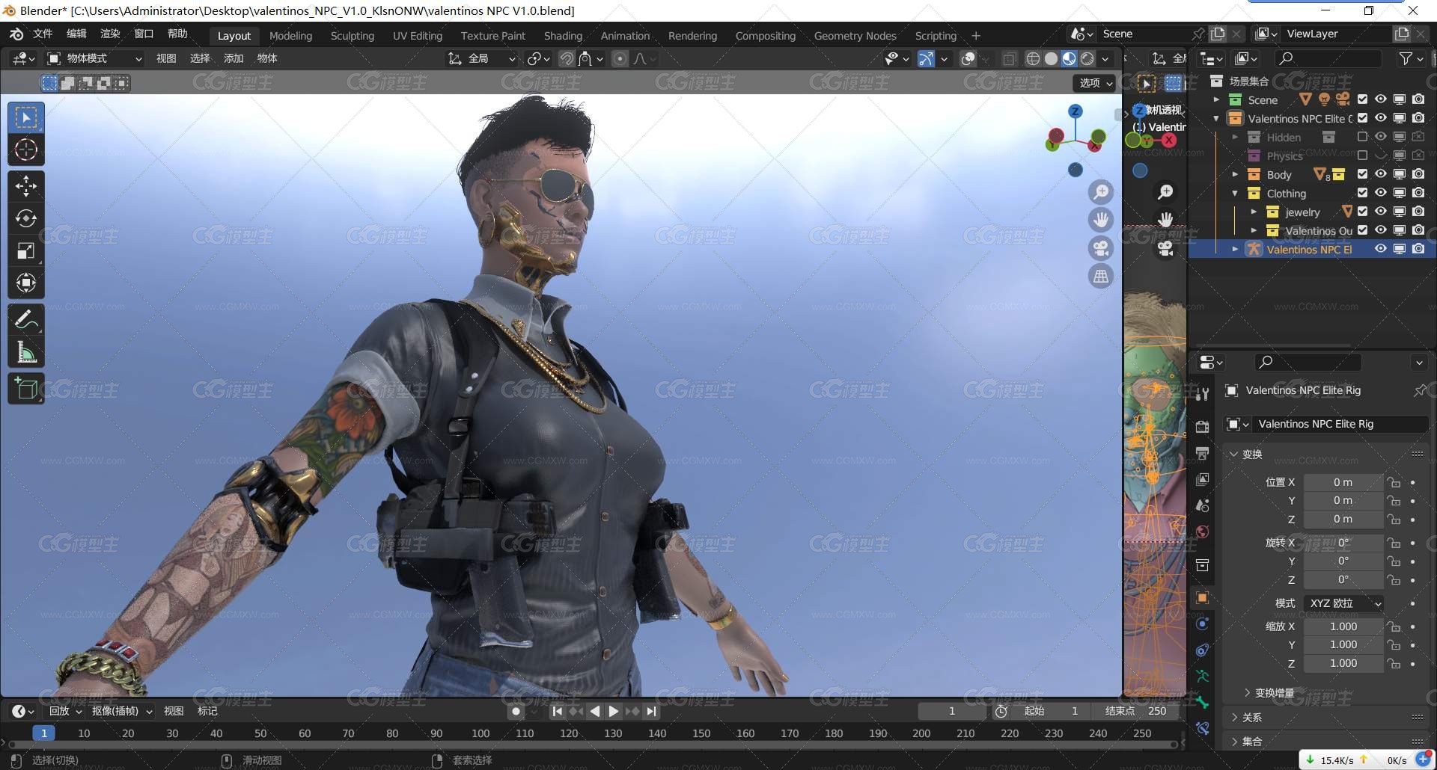Activate the Rotate tool

(x=26, y=218)
